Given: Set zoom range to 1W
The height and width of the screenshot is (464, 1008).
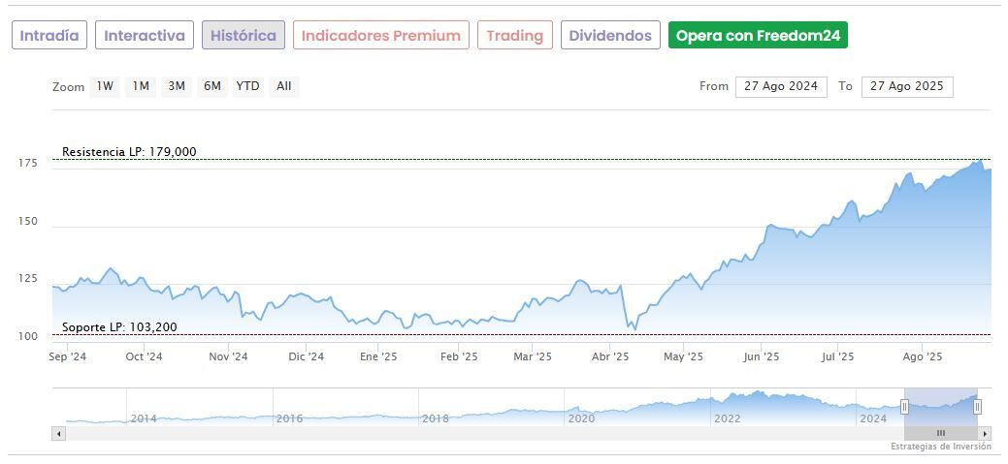Looking at the screenshot, I should coord(105,86).
